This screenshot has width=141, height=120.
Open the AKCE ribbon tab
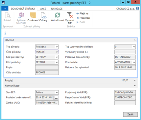click(43, 9)
